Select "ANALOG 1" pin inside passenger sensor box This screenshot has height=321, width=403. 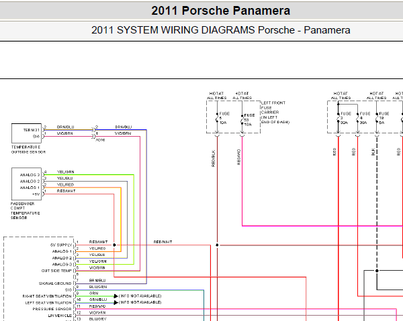(30, 188)
